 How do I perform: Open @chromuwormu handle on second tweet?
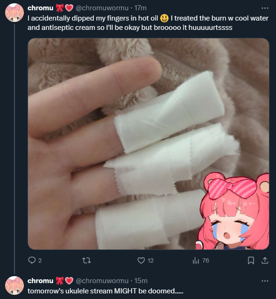102,281
